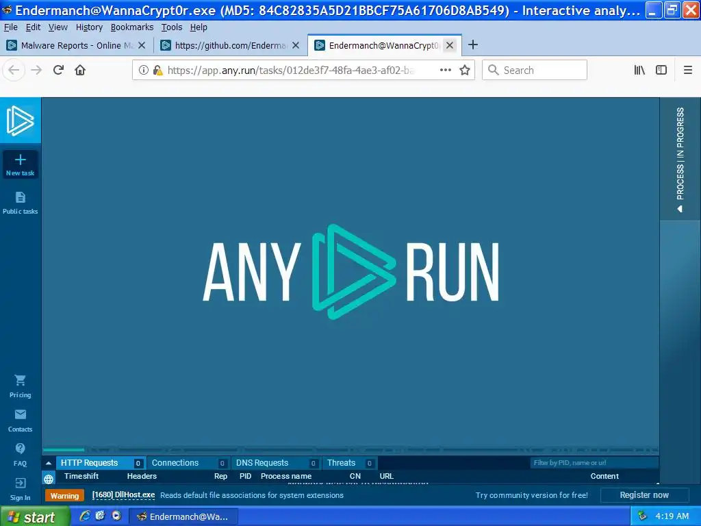The height and width of the screenshot is (526, 701).
Task: Select the Connections tab
Action: 188,463
